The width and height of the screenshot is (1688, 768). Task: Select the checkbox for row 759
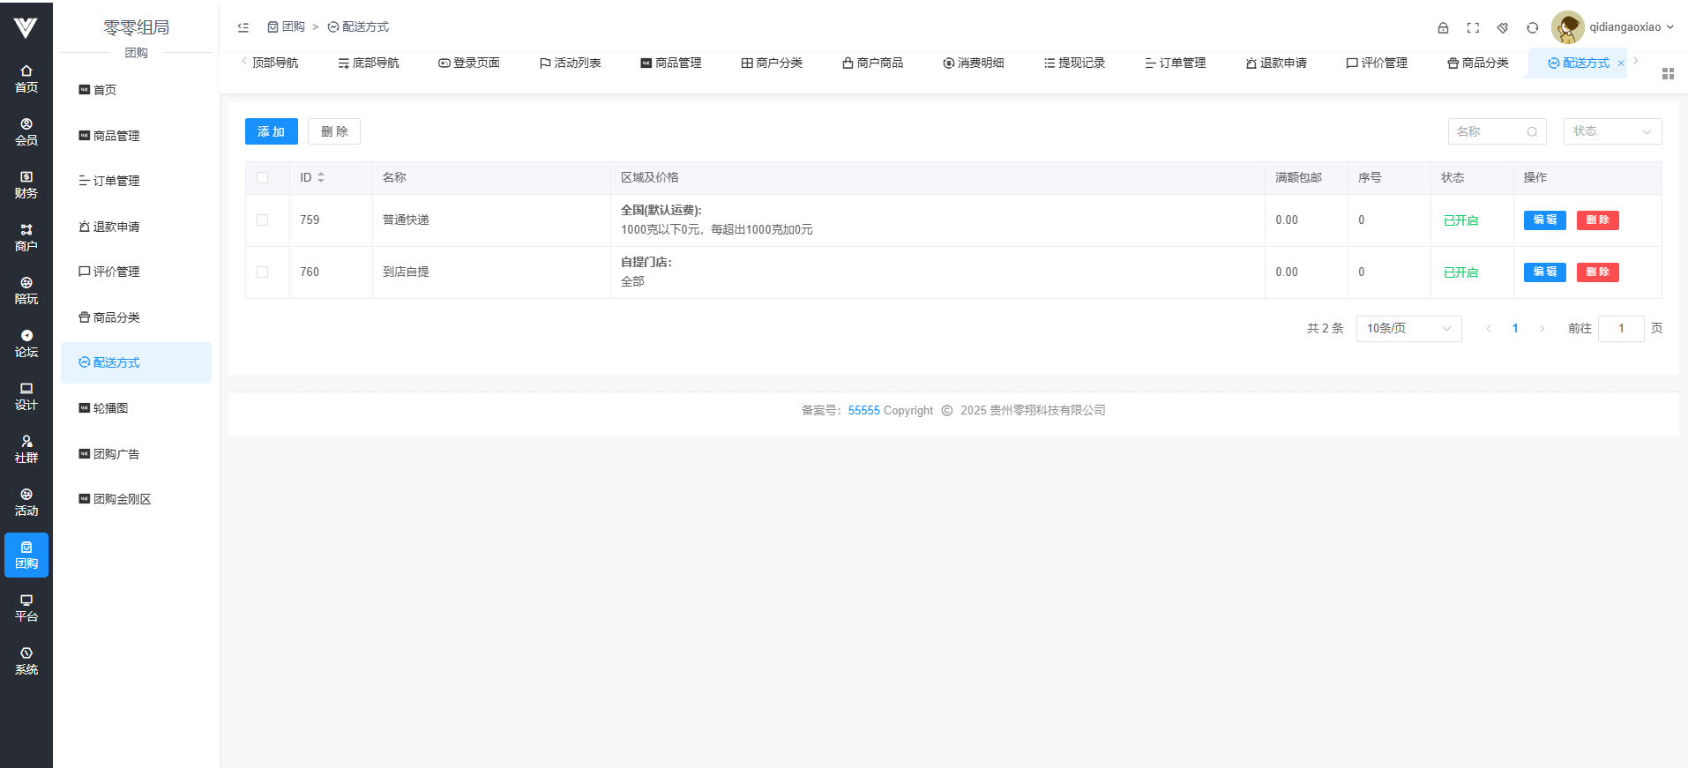coord(262,220)
